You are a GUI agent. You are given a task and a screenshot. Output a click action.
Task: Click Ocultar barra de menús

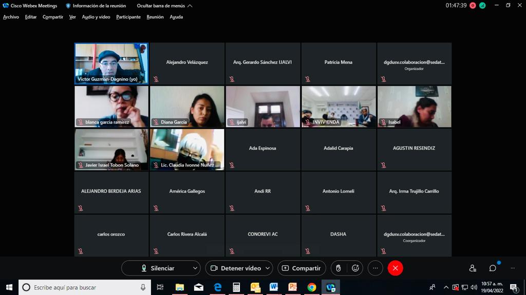(164, 6)
